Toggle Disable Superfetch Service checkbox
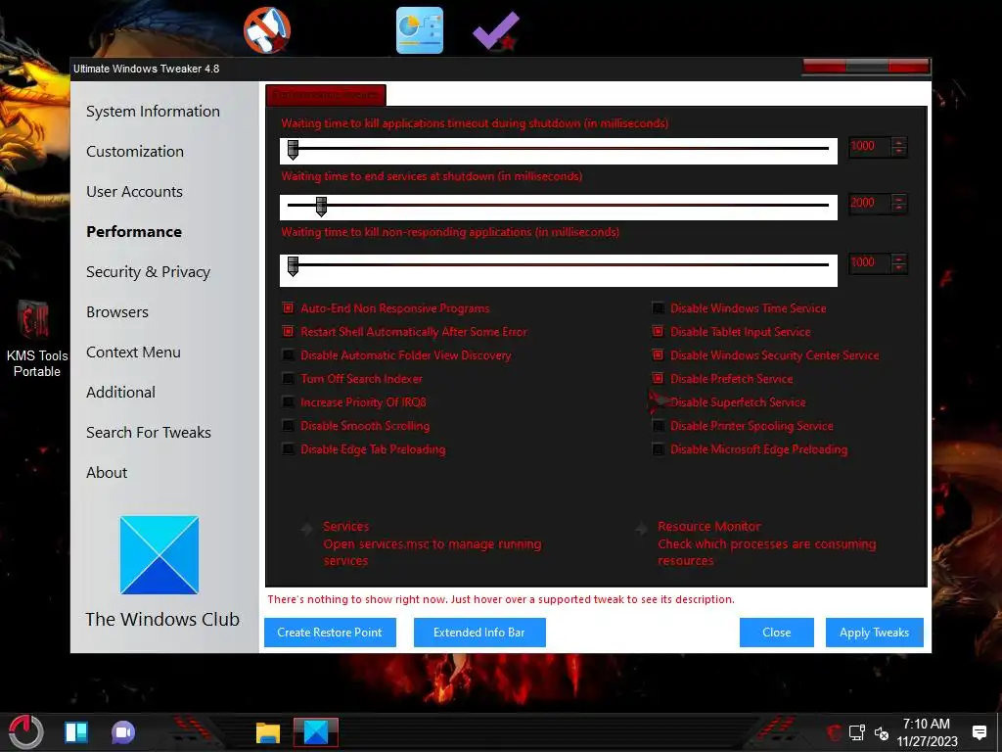Image resolution: width=1002 pixels, height=752 pixels. coord(658,402)
